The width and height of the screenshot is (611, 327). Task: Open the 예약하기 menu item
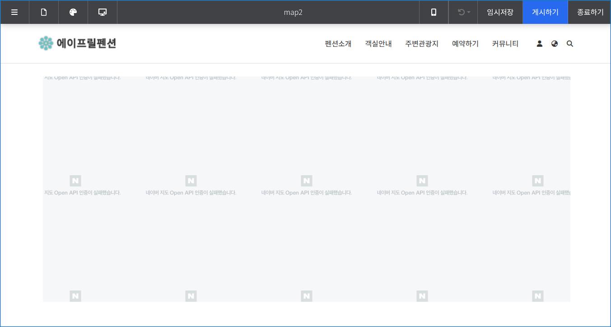(465, 44)
